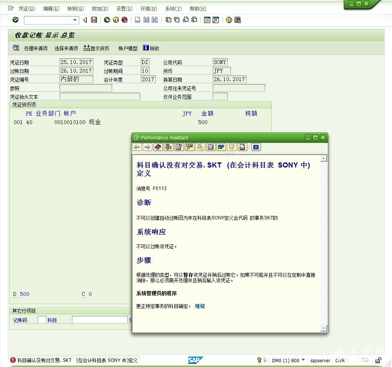Image resolution: width=392 pixels, height=367 pixels.
Task: Click the Customizing checklist-pencil icon in Performance Assistant
Action: point(190,147)
